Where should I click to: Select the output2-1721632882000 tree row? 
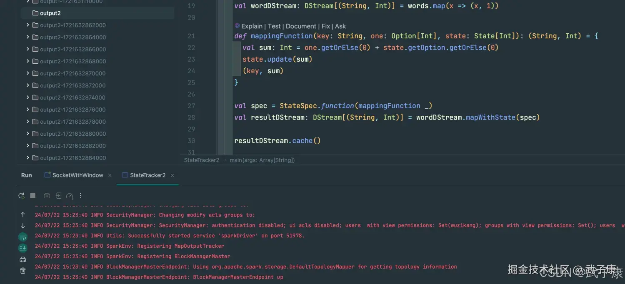pyautogui.click(x=97, y=146)
